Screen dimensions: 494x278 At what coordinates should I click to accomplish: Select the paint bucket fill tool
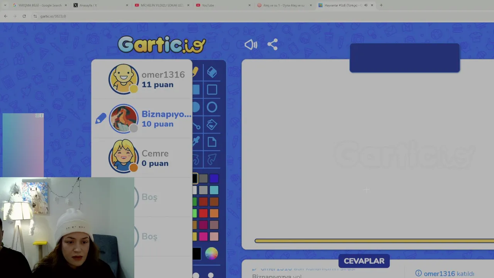click(212, 124)
